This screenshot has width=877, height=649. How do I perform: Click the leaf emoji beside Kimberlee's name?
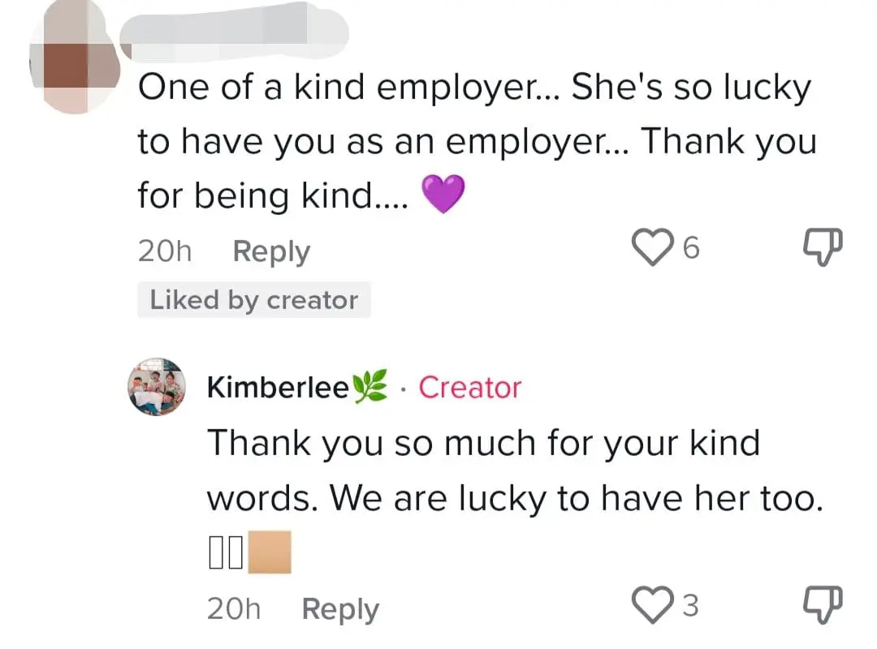point(370,387)
